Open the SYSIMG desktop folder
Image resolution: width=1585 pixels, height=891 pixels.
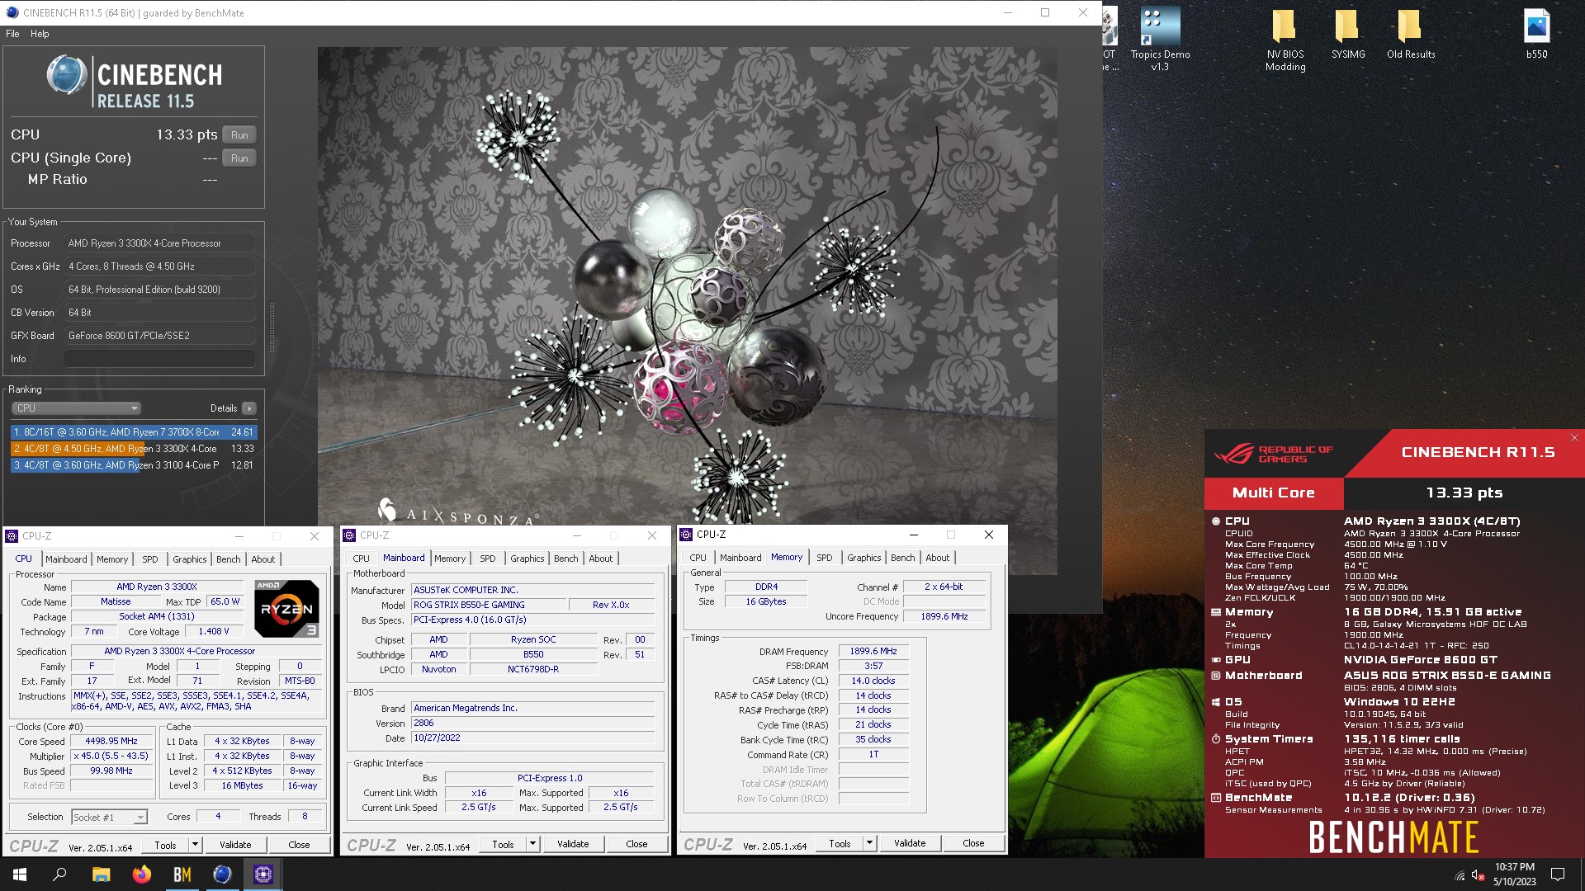[1347, 33]
